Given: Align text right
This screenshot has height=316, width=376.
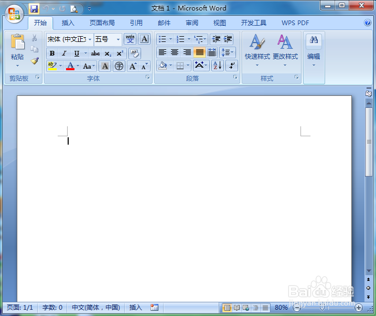Looking at the screenshot, I should click(x=187, y=52).
